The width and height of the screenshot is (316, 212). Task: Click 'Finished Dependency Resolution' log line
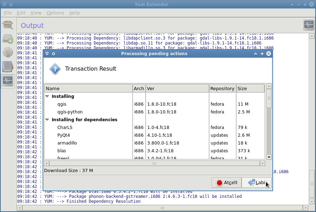click(79, 201)
